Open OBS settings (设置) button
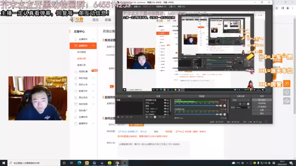296x166 pixels. pos(262,110)
